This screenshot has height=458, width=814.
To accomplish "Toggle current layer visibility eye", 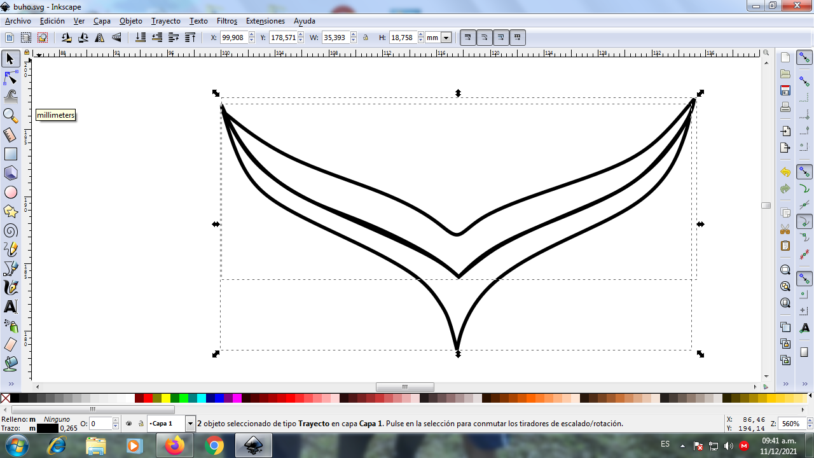I will (x=129, y=423).
